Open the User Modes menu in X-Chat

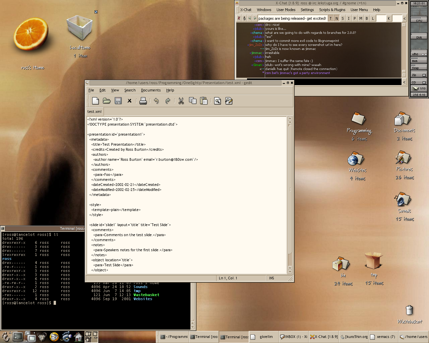tap(286, 10)
